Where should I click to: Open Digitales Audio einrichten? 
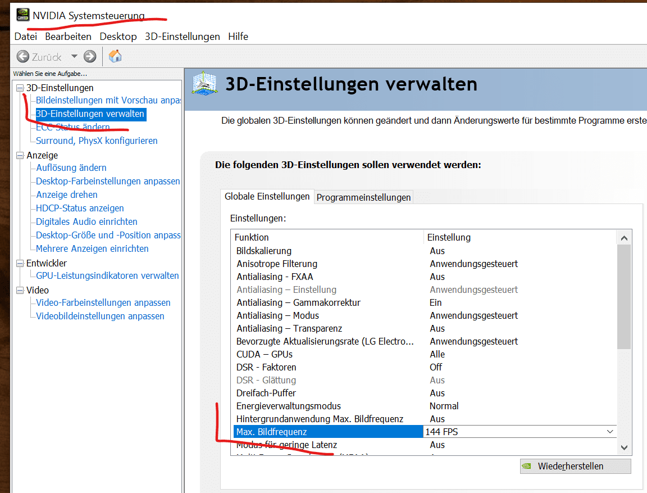click(86, 221)
